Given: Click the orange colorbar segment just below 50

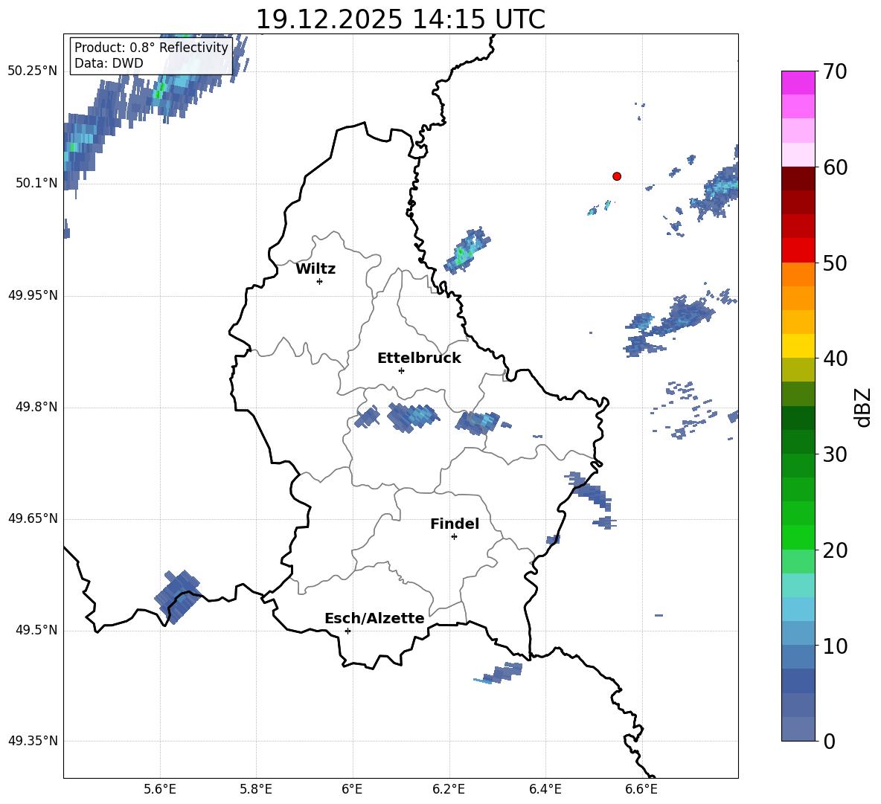Looking at the screenshot, I should tap(798, 274).
